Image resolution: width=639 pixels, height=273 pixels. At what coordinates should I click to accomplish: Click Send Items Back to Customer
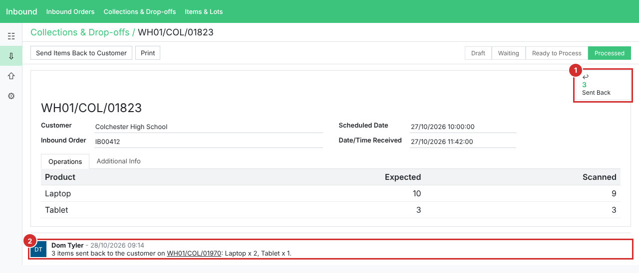click(x=81, y=53)
